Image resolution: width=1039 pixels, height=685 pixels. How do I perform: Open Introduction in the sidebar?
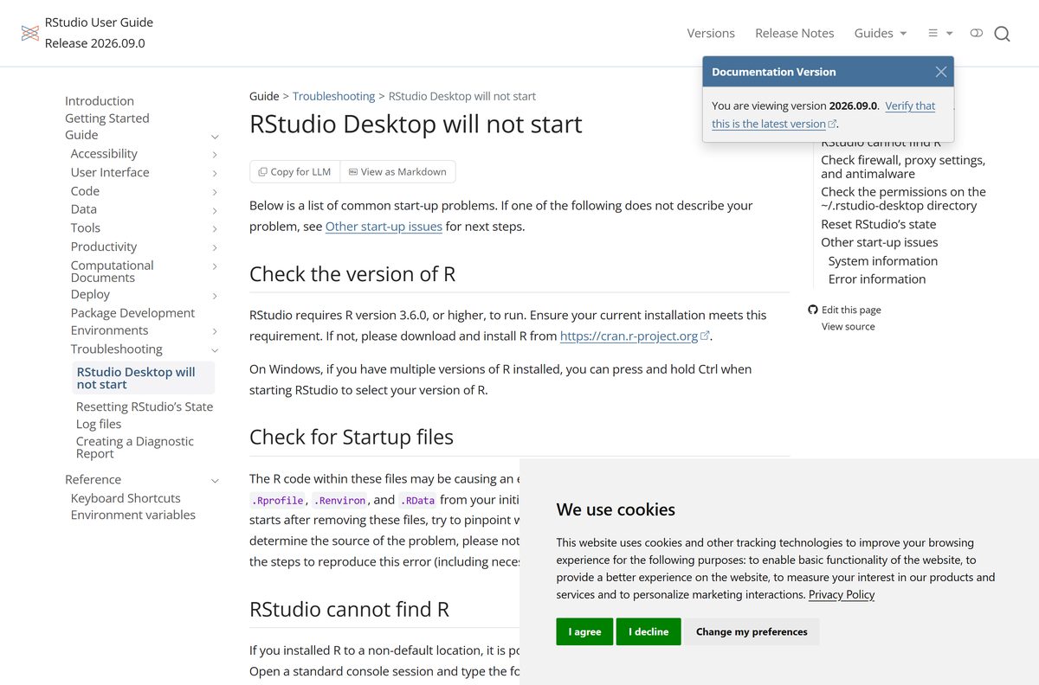(x=100, y=101)
